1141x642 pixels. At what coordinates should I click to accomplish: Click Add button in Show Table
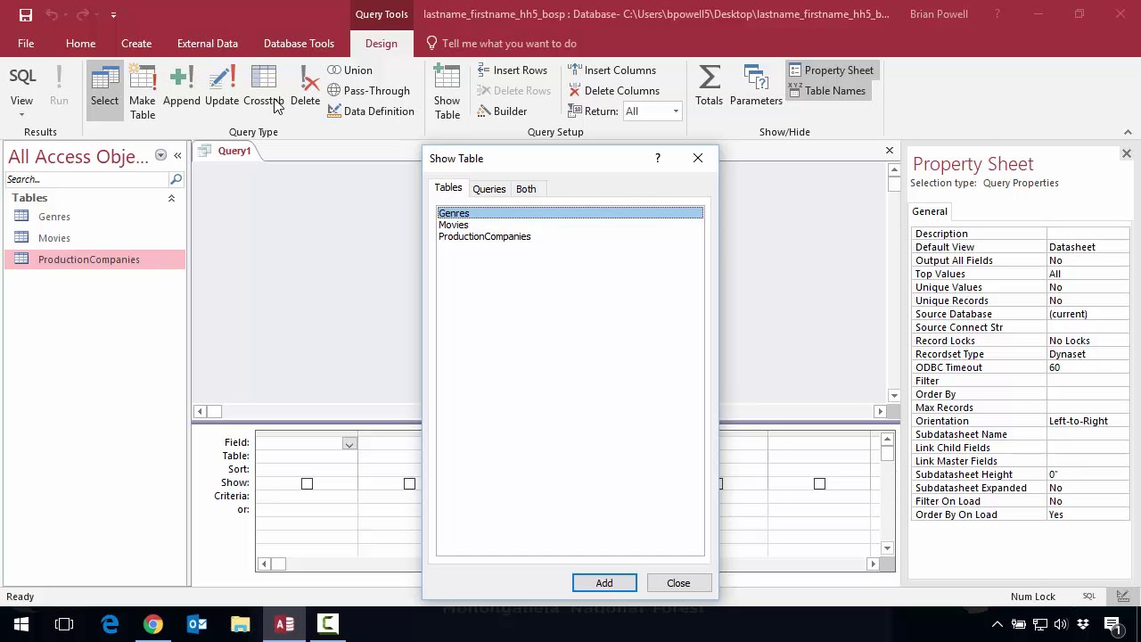pyautogui.click(x=604, y=583)
